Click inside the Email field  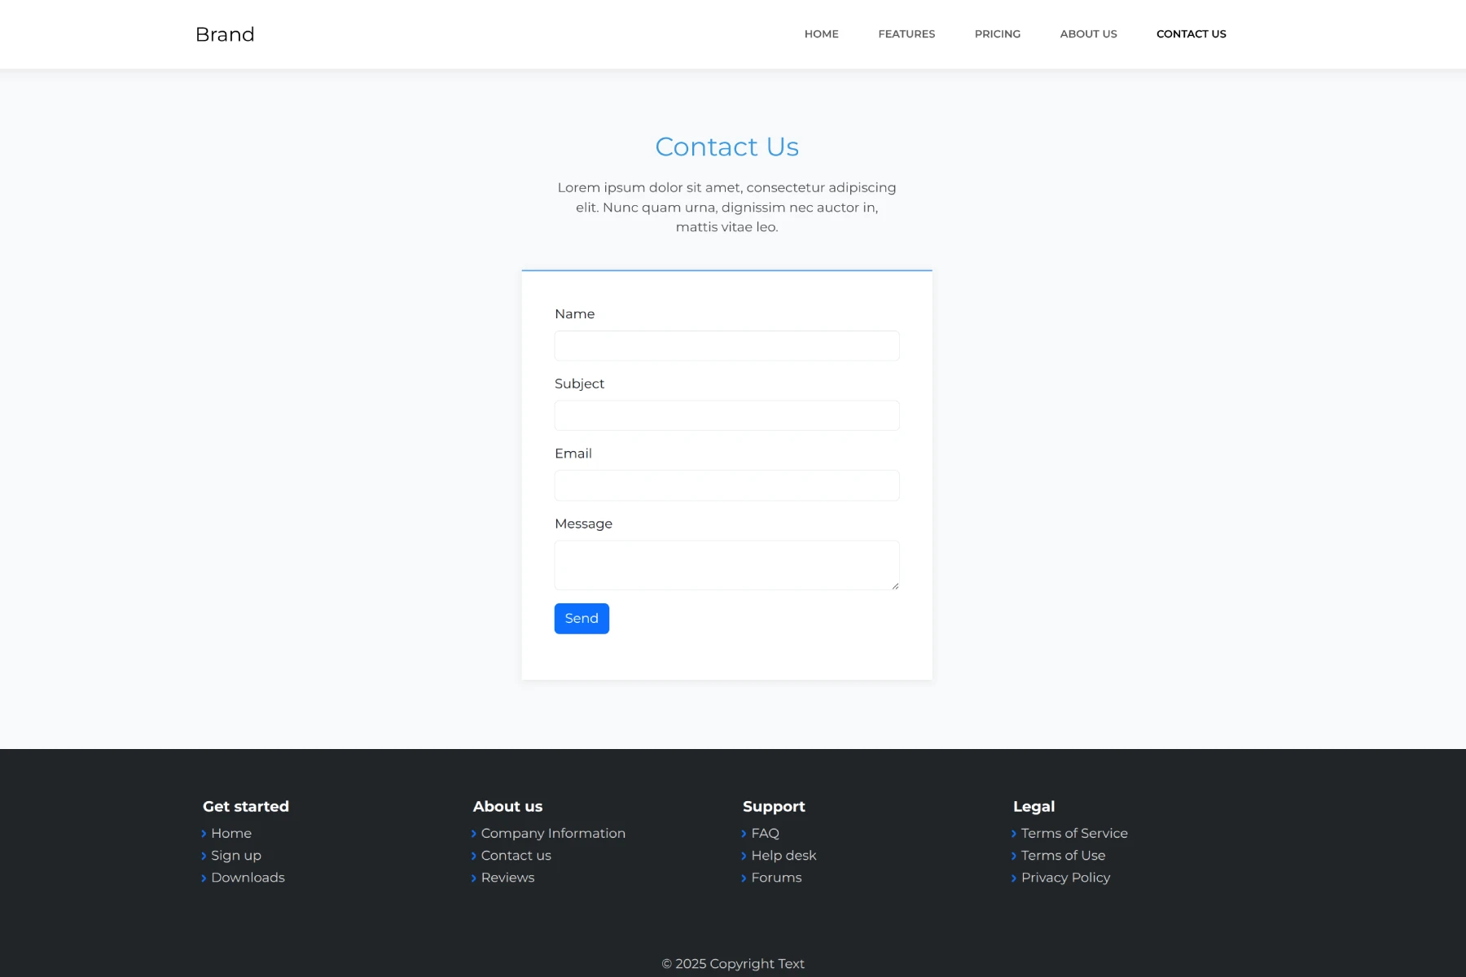(726, 485)
